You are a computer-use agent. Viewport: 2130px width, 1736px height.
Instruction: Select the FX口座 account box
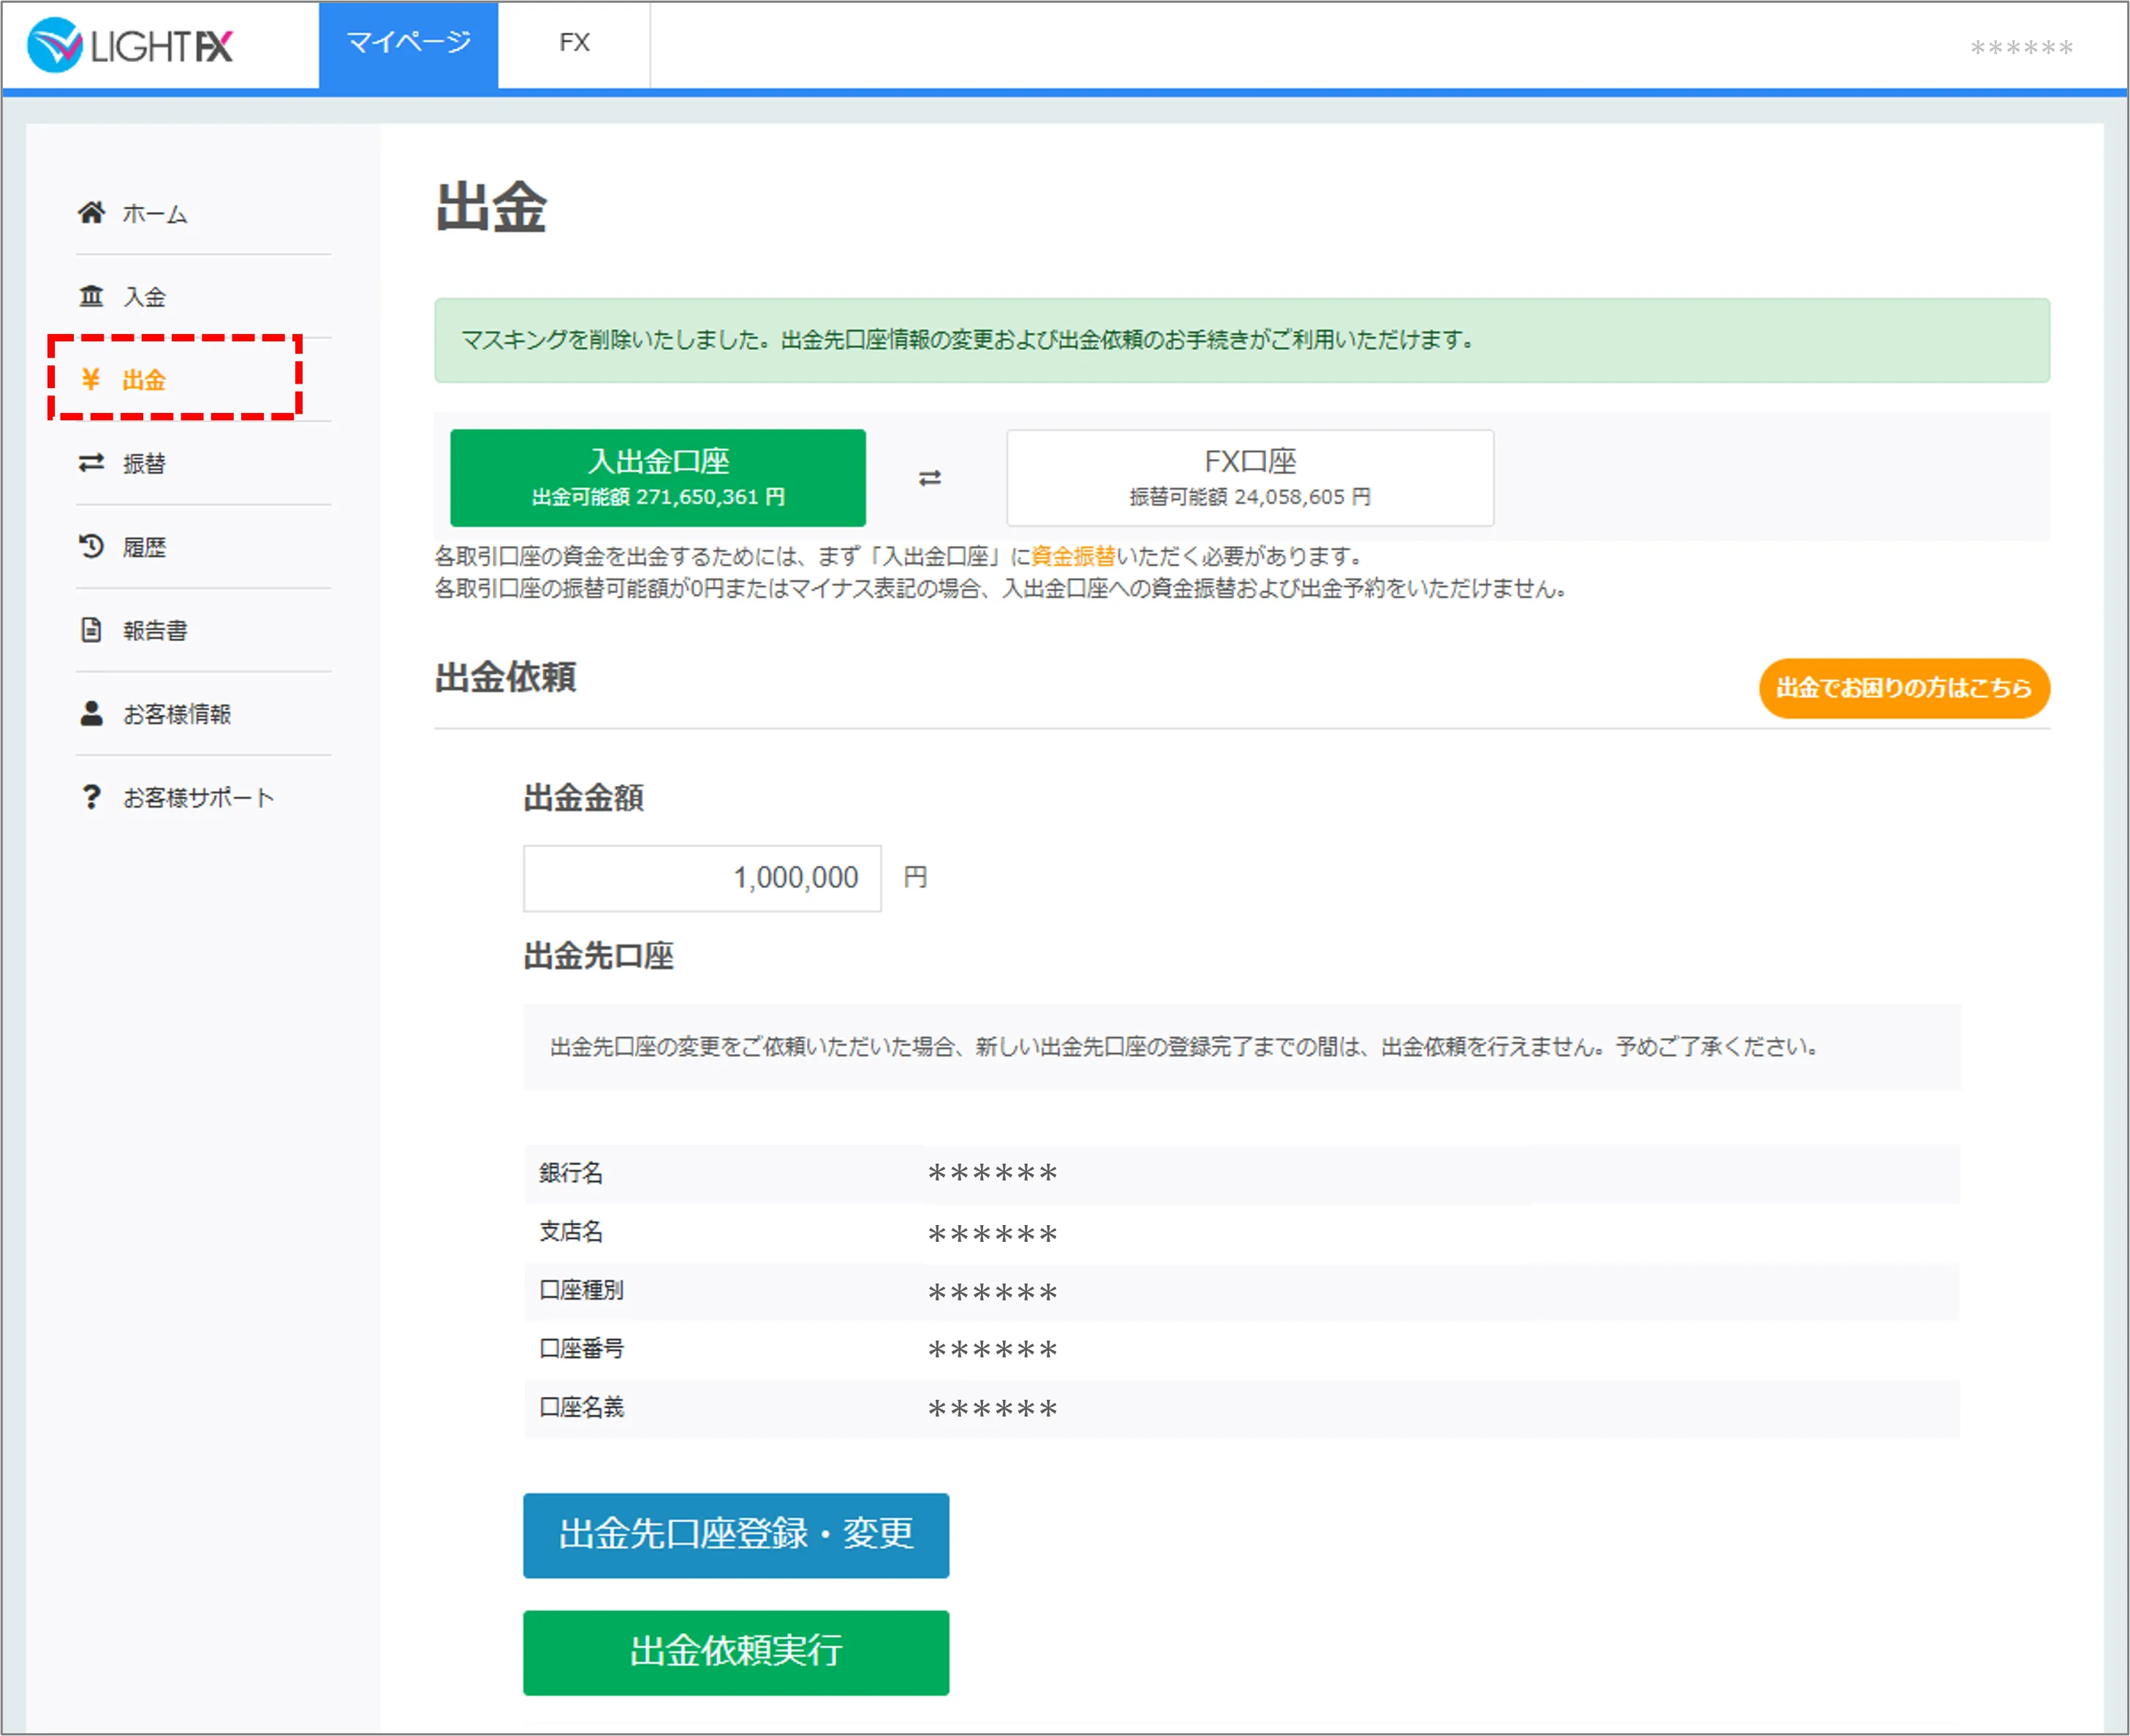1250,478
